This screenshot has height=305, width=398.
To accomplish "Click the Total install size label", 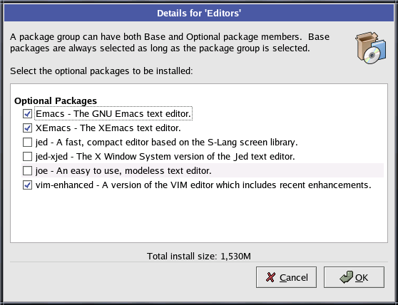I will pos(199,257).
